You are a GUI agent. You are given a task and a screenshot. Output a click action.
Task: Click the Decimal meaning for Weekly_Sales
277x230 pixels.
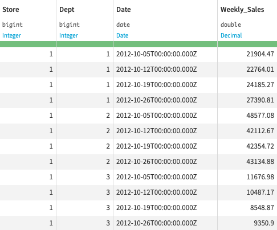231,35
